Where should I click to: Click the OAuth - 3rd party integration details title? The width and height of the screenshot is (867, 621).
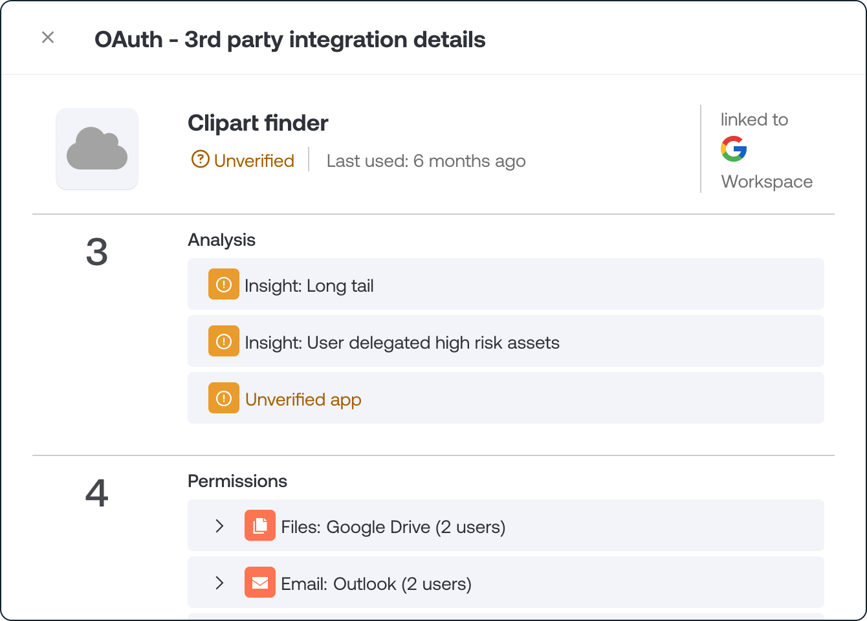pyautogui.click(x=290, y=39)
